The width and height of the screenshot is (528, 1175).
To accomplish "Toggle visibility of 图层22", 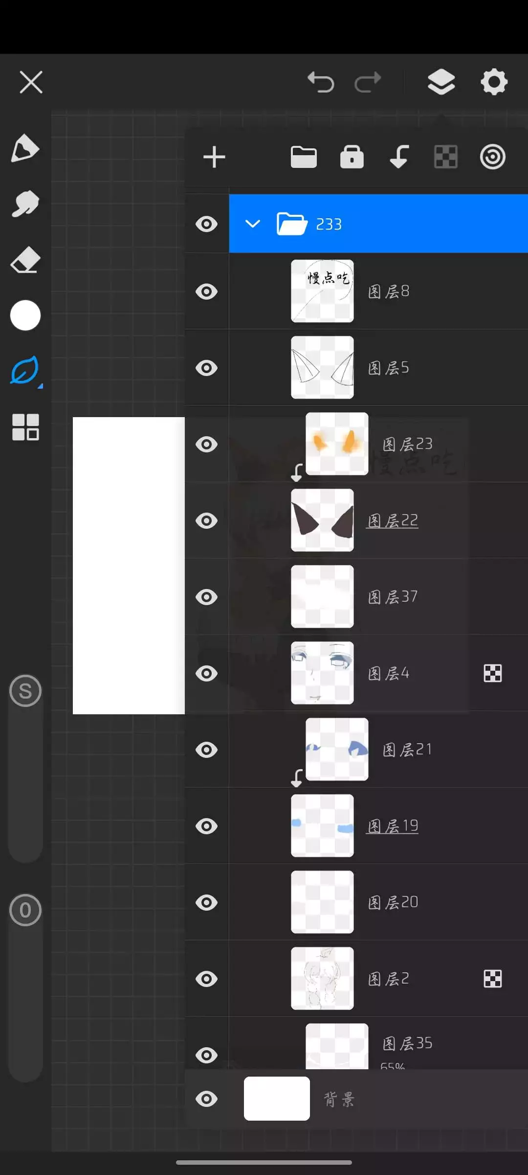I will point(206,520).
